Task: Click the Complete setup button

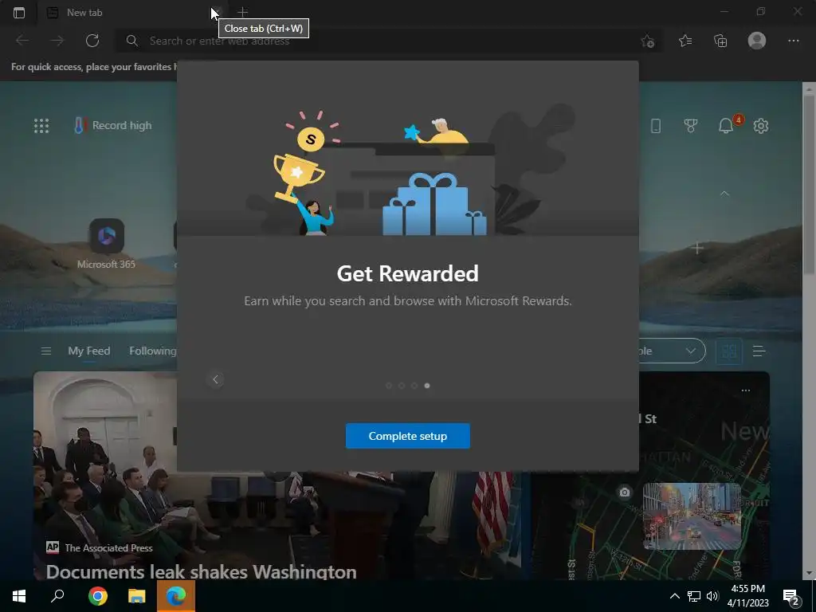Action: click(x=407, y=436)
